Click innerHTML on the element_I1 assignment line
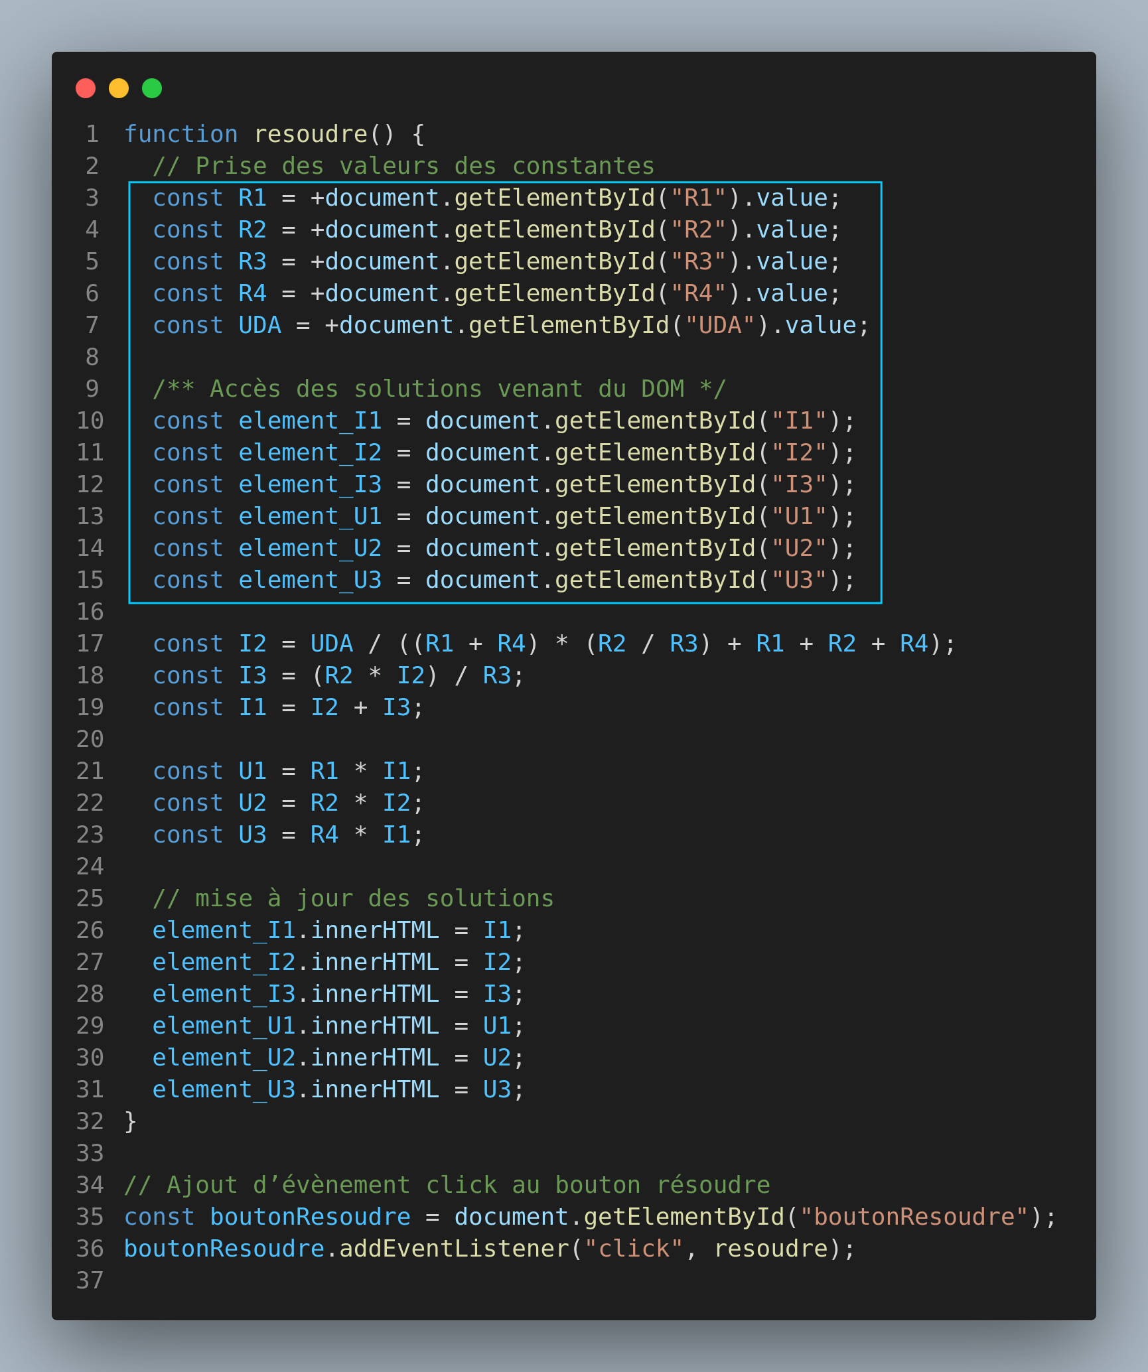 (375, 930)
